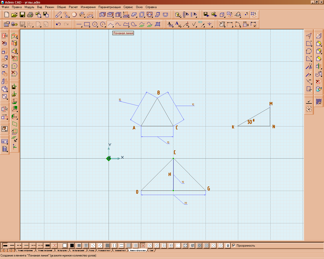Toggle the U button in the hatch toolbar
The height and width of the screenshot is (259, 324).
coord(228,245)
